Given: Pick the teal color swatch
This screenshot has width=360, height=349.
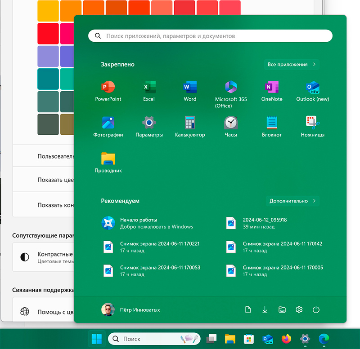Looking at the screenshot, I should pos(48,79).
